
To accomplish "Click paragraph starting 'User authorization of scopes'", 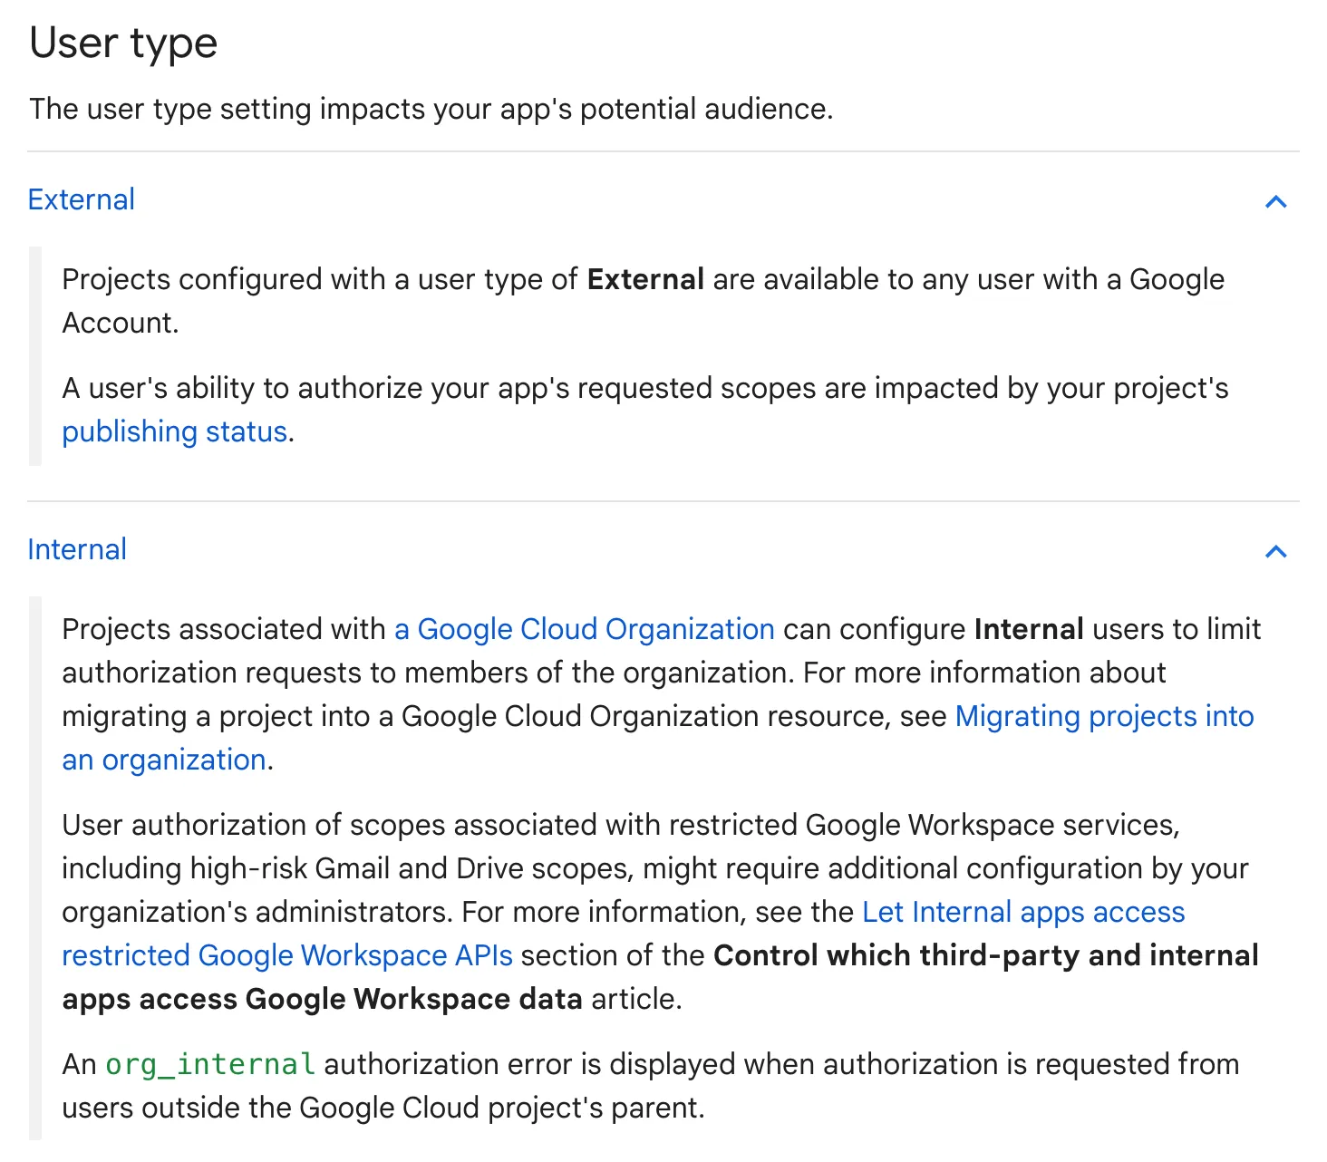I will 661,912.
